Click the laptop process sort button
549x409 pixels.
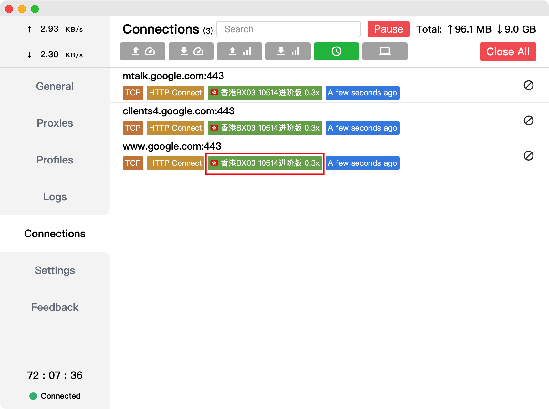tap(385, 51)
